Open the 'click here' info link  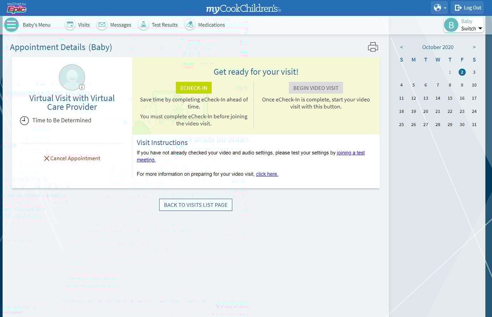pos(267,174)
